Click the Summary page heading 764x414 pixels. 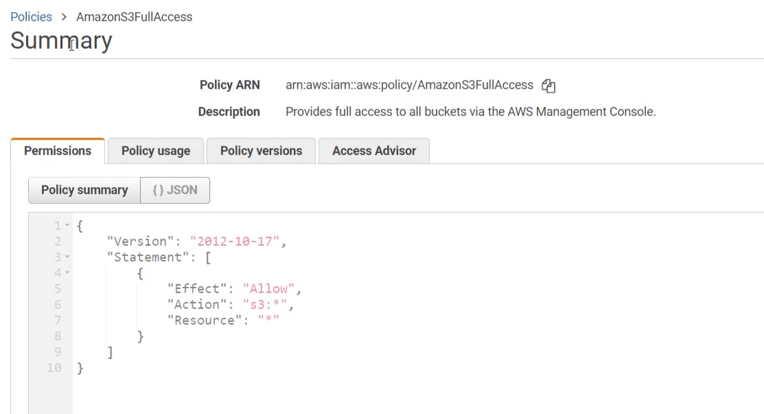click(61, 41)
